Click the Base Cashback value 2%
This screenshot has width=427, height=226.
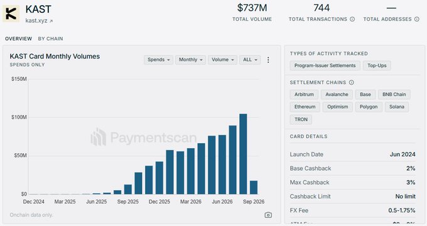(411, 168)
